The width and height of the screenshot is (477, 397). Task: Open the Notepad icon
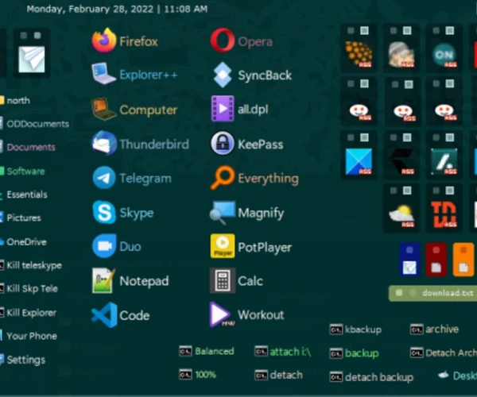click(103, 280)
